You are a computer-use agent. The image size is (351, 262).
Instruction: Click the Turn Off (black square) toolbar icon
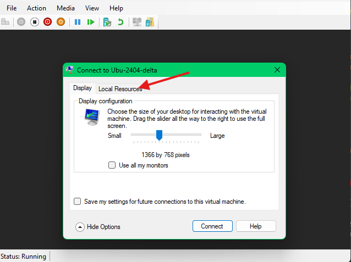34,22
